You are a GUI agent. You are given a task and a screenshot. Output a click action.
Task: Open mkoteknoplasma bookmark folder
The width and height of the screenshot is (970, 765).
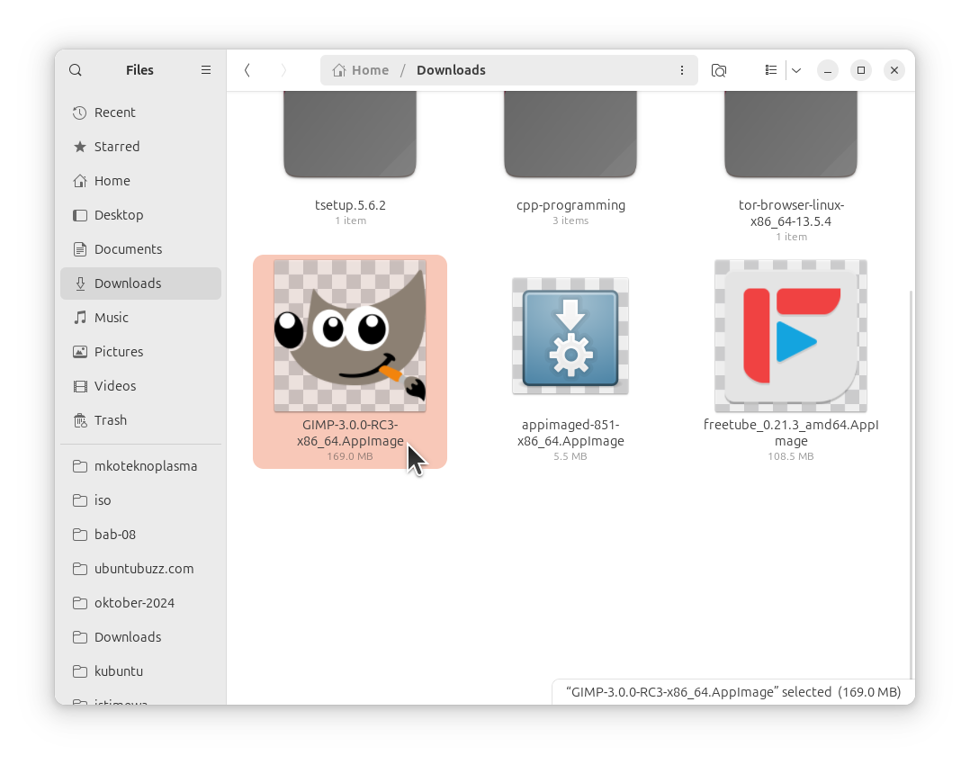140,466
